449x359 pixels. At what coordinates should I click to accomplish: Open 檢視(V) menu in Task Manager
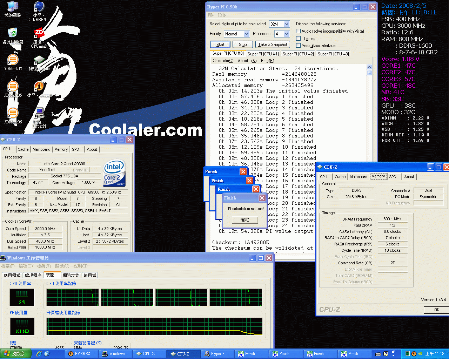point(44,266)
